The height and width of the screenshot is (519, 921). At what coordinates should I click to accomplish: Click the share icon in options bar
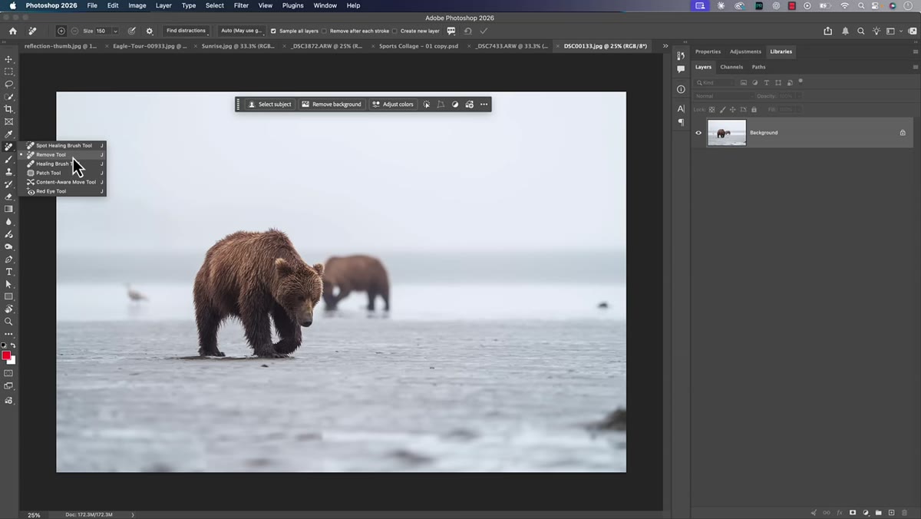[828, 31]
